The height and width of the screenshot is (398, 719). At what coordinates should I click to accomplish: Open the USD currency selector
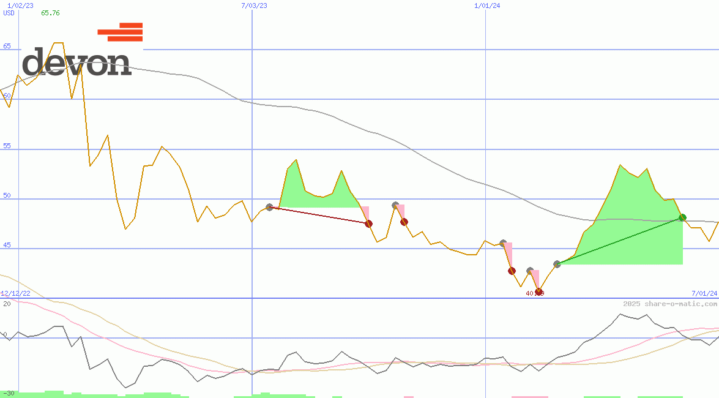[x=7, y=13]
